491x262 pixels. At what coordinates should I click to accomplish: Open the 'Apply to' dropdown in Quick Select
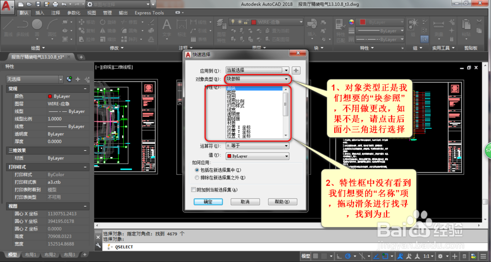[x=257, y=70]
